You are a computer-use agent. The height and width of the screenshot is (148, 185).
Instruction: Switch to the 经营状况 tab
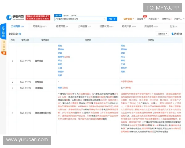coord(106,27)
